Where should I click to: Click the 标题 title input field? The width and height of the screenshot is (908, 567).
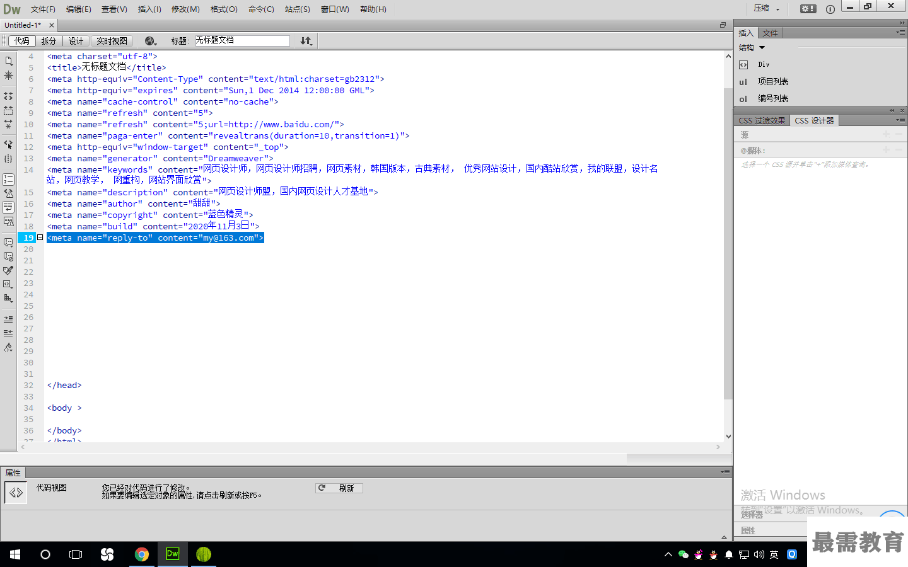coord(242,41)
